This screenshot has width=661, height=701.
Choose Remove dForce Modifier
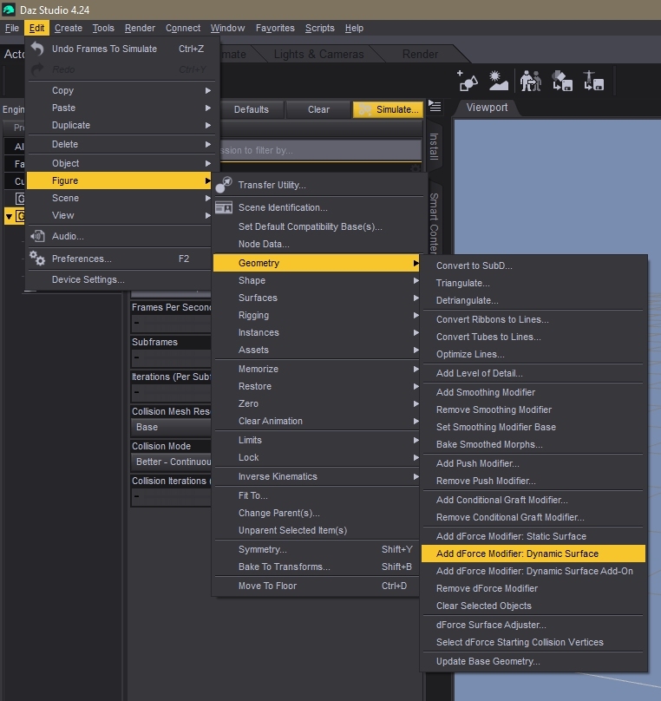coord(533,588)
